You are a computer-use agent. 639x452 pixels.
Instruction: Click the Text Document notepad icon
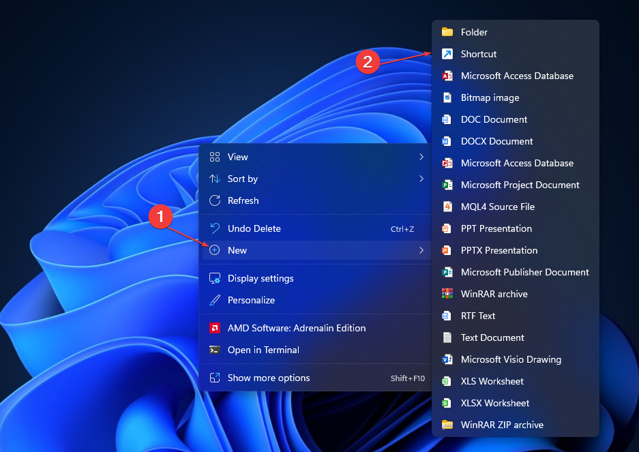[447, 337]
